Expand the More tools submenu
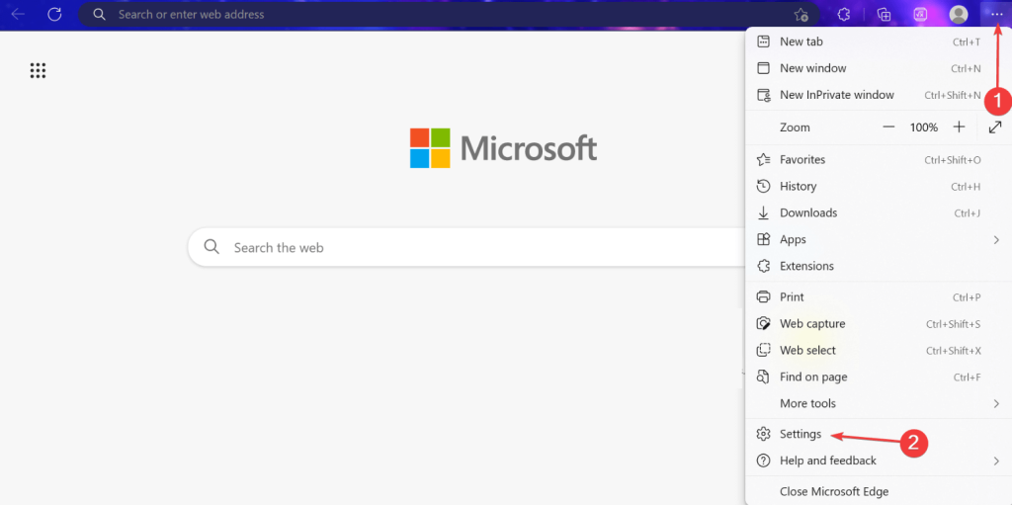This screenshot has height=505, width=1012. (879, 403)
